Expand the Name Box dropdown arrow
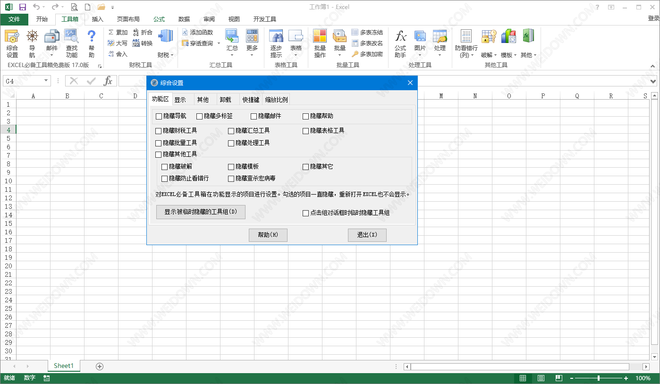 click(x=46, y=81)
